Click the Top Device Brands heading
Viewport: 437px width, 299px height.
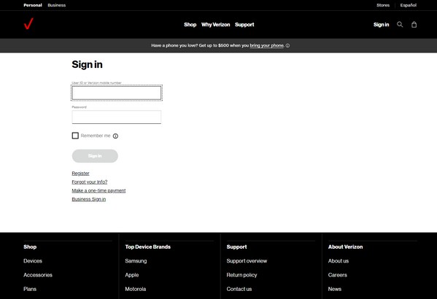(x=147, y=247)
